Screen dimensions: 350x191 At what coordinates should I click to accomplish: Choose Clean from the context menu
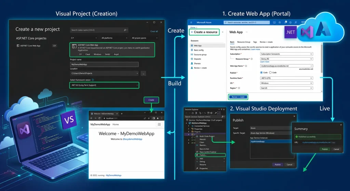pyautogui.click(x=202, y=142)
